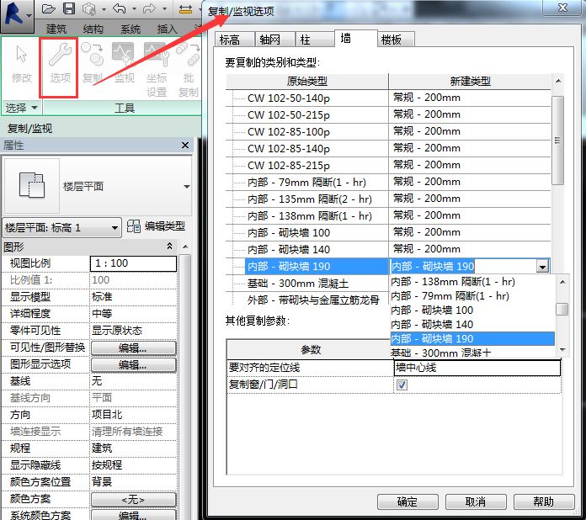Open the 系统 ribbon tab
This screenshot has height=520, width=586.
coord(131,29)
